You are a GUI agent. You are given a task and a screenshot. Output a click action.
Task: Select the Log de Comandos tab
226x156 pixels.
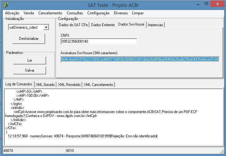coord(19,84)
